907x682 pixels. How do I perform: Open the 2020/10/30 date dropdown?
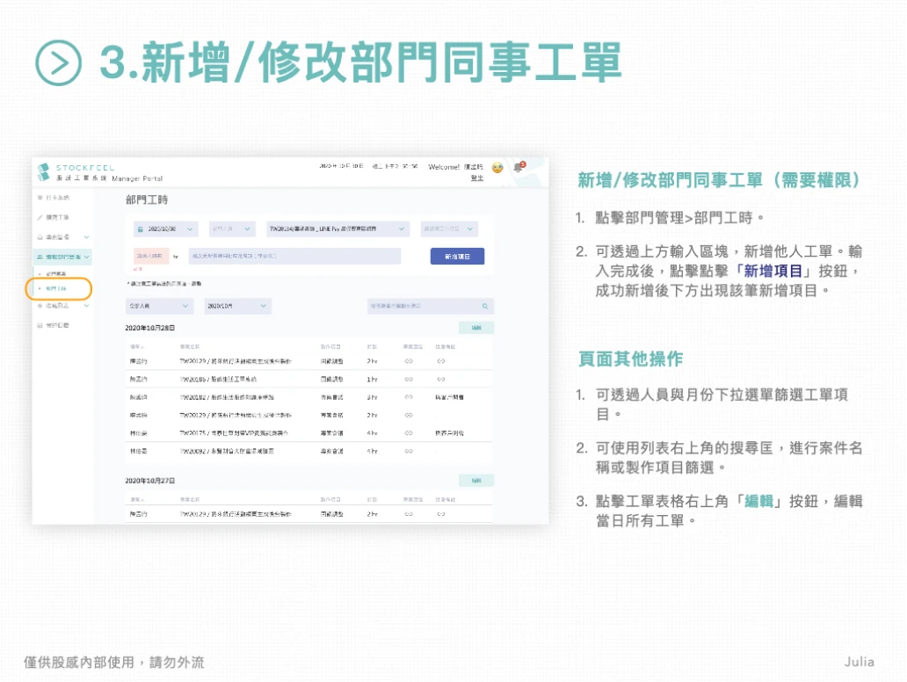[x=166, y=229]
